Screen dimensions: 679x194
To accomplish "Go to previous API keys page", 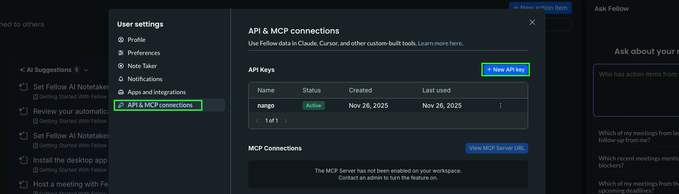I will point(257,121).
